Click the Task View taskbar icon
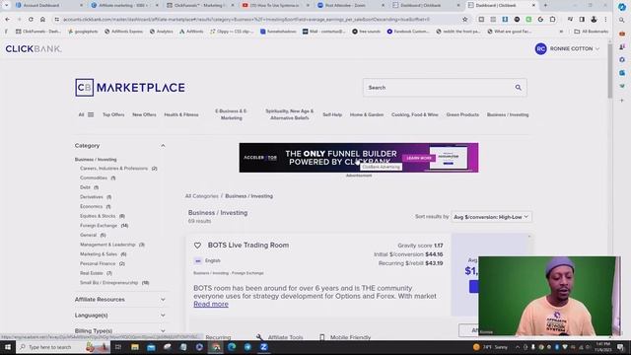This screenshot has width=631, height=355. 118,347
